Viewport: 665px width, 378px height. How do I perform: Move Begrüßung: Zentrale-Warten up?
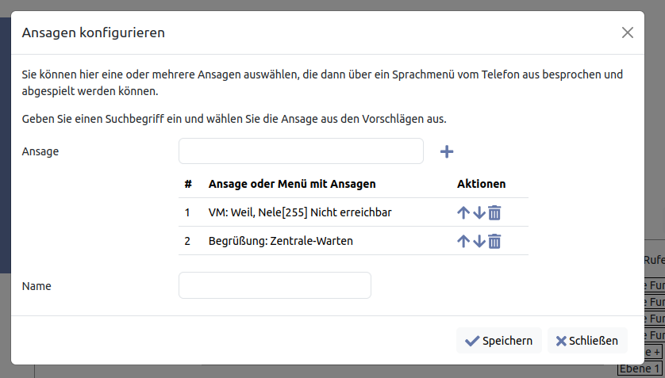coord(463,241)
